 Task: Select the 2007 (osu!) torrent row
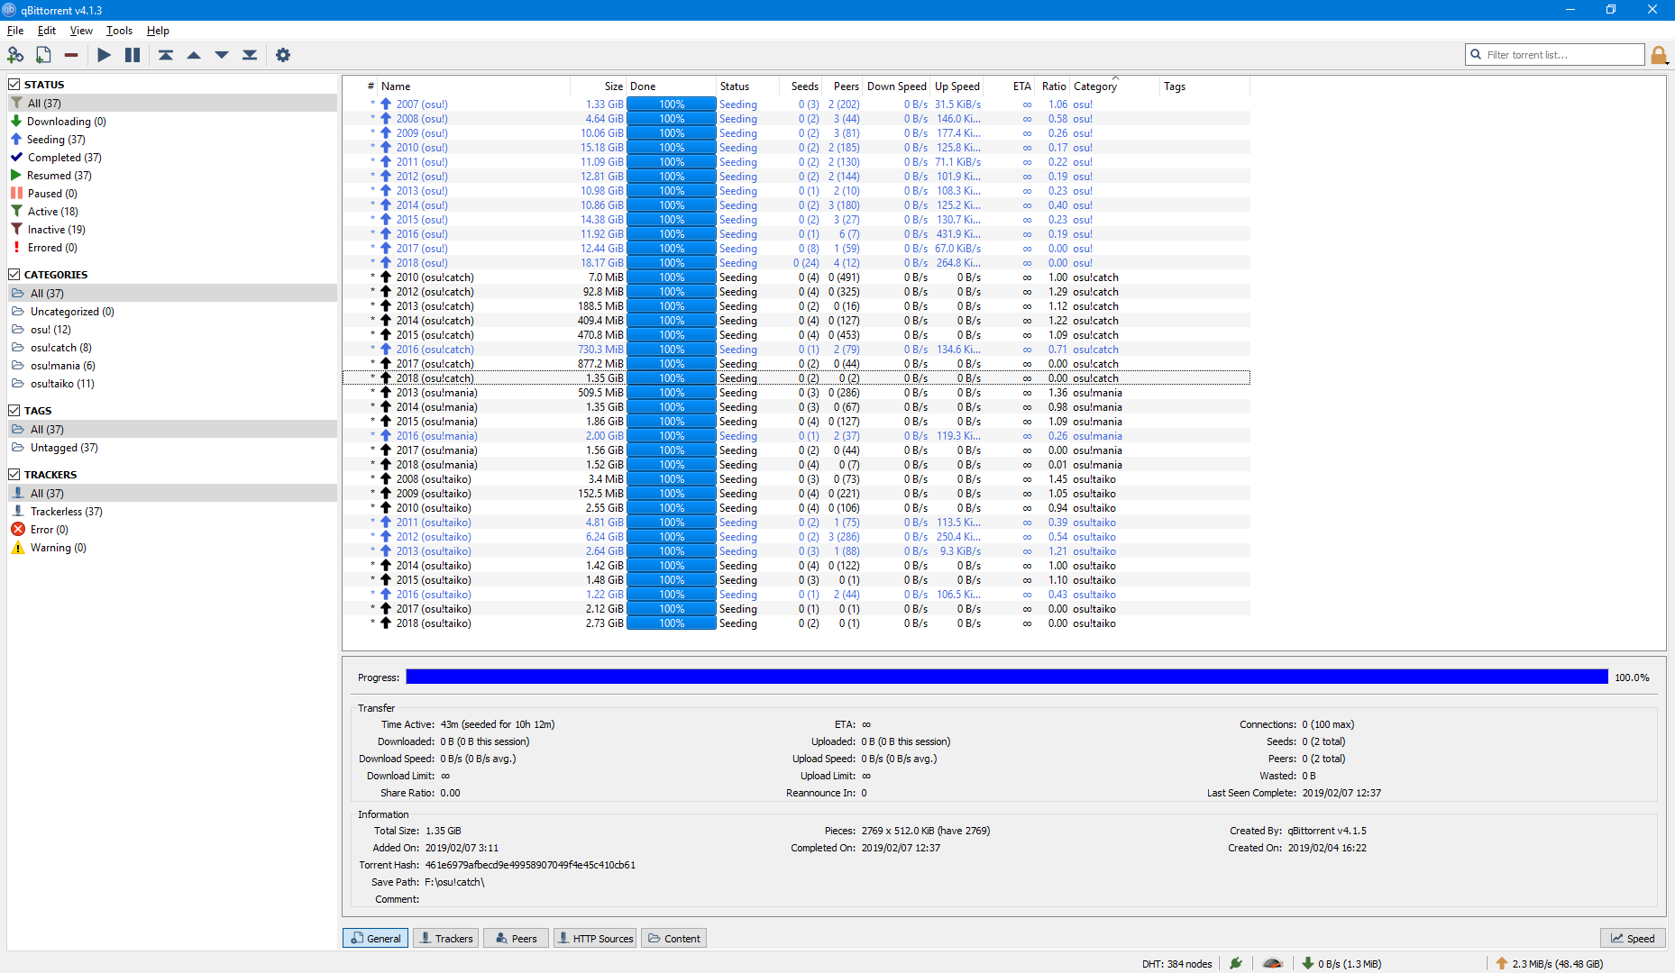[796, 105]
